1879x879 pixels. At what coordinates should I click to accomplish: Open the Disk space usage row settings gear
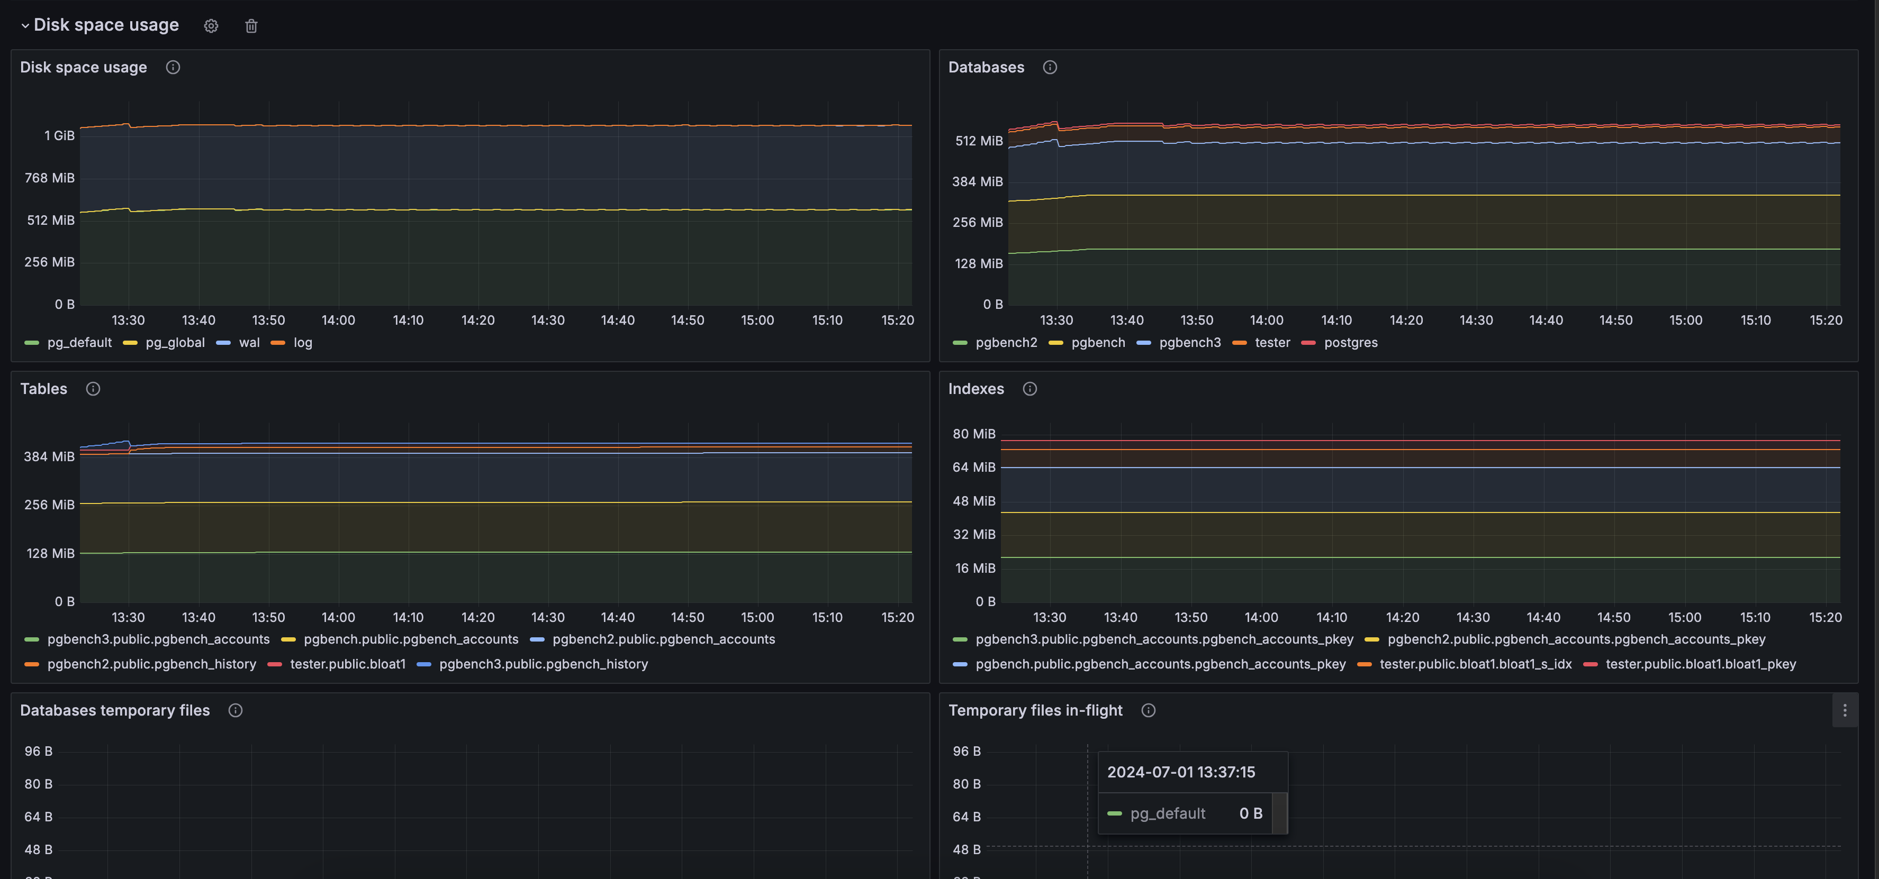(211, 26)
